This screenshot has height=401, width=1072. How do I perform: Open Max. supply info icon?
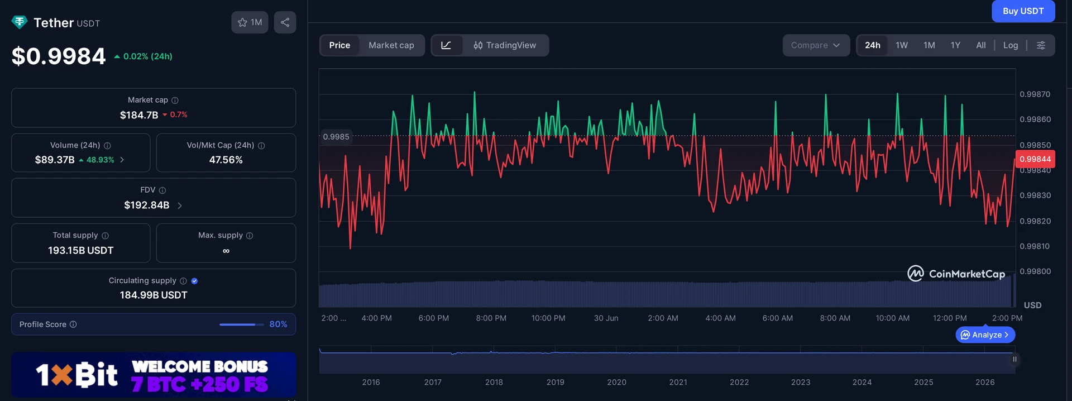[x=250, y=236]
